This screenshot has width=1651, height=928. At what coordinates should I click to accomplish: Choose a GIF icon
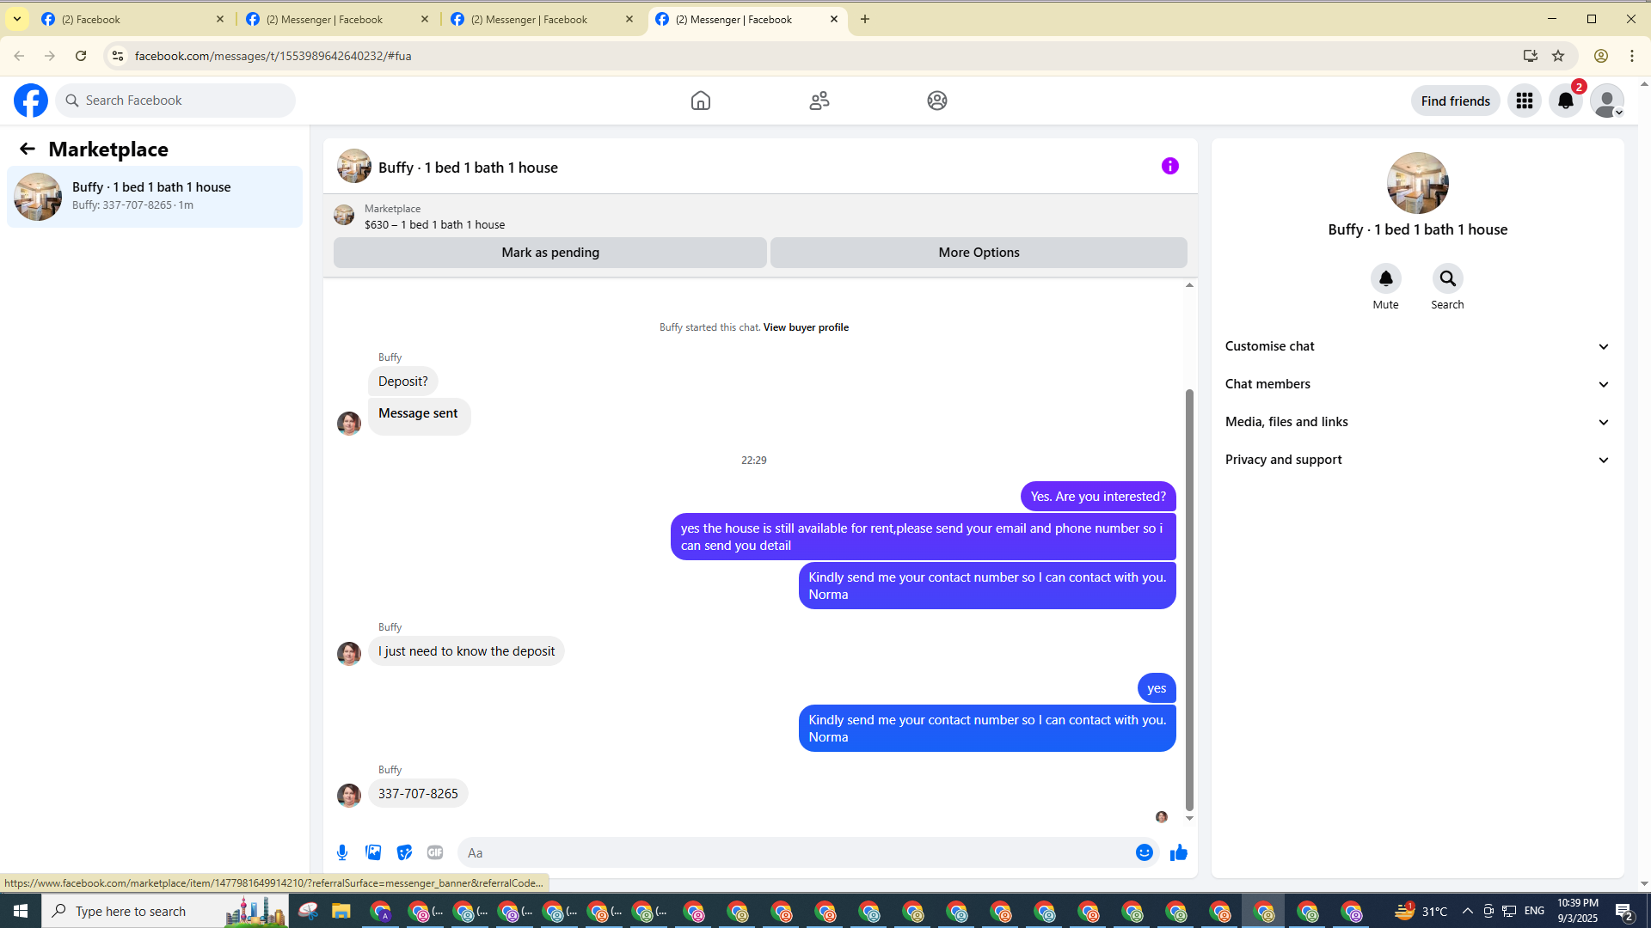click(x=435, y=852)
